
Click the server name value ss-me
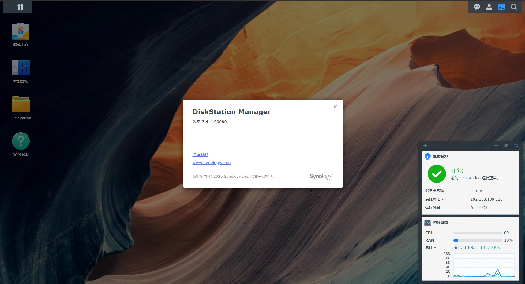point(476,191)
